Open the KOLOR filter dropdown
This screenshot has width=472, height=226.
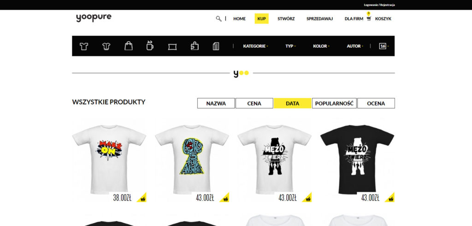[321, 46]
